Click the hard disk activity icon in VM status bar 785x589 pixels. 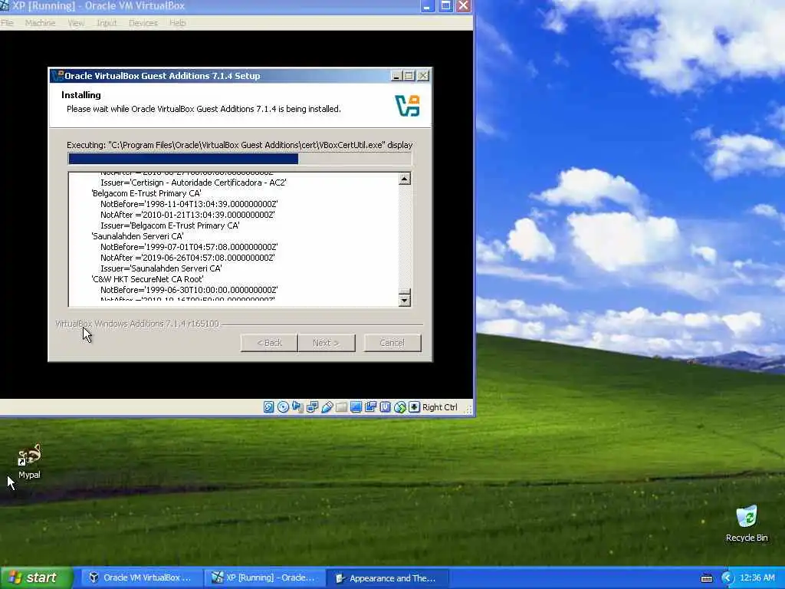click(x=268, y=407)
